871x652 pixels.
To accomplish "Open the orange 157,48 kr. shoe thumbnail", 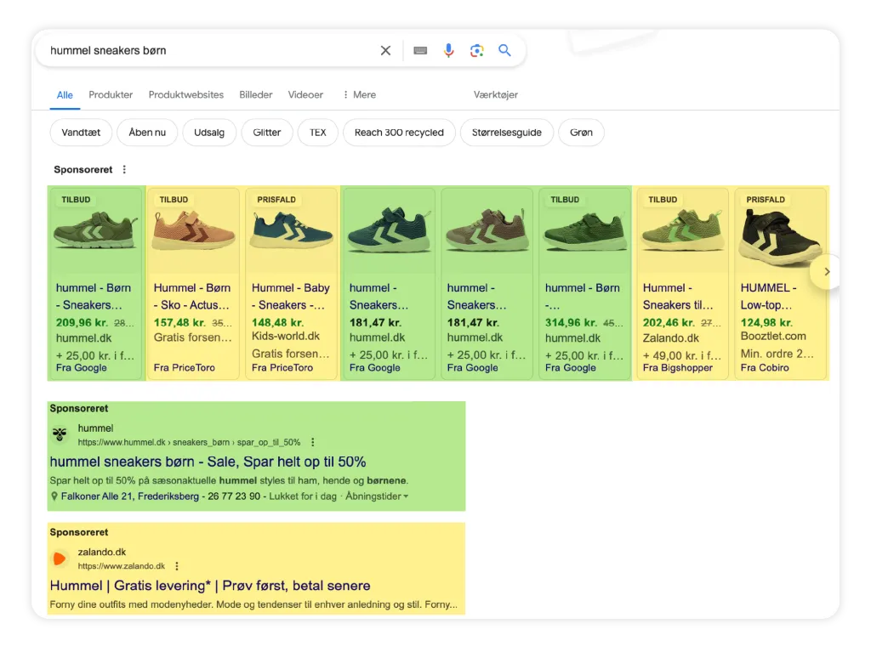I will coord(193,230).
